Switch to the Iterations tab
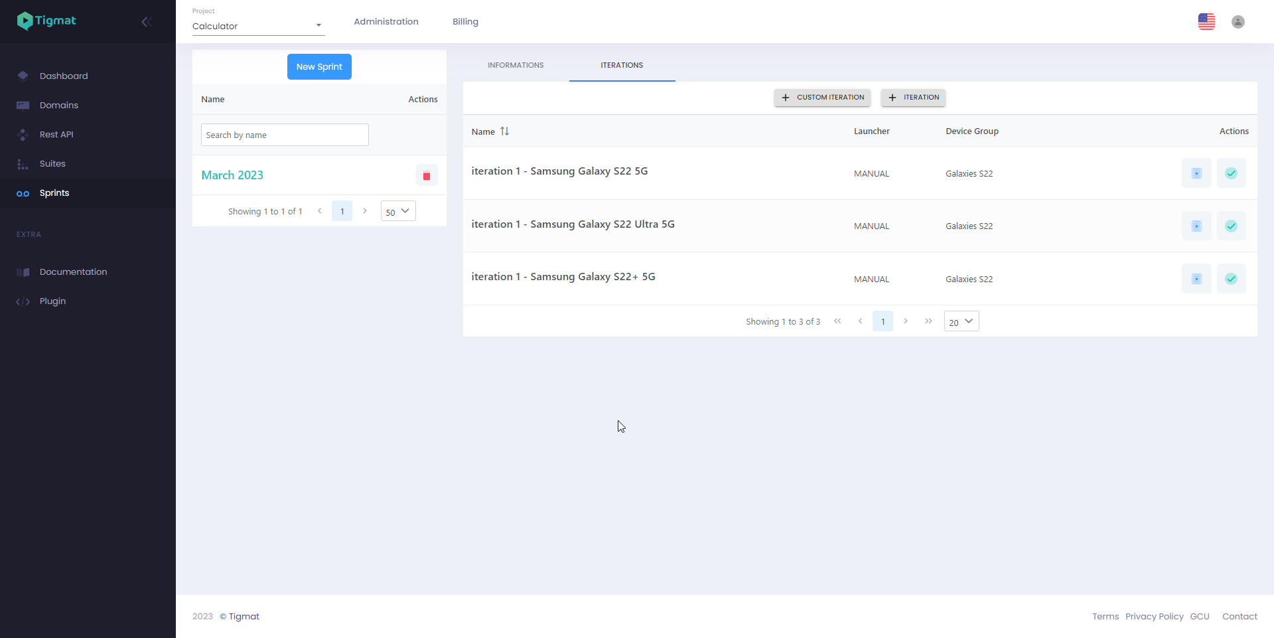Viewport: 1274px width, 638px height. [x=622, y=65]
